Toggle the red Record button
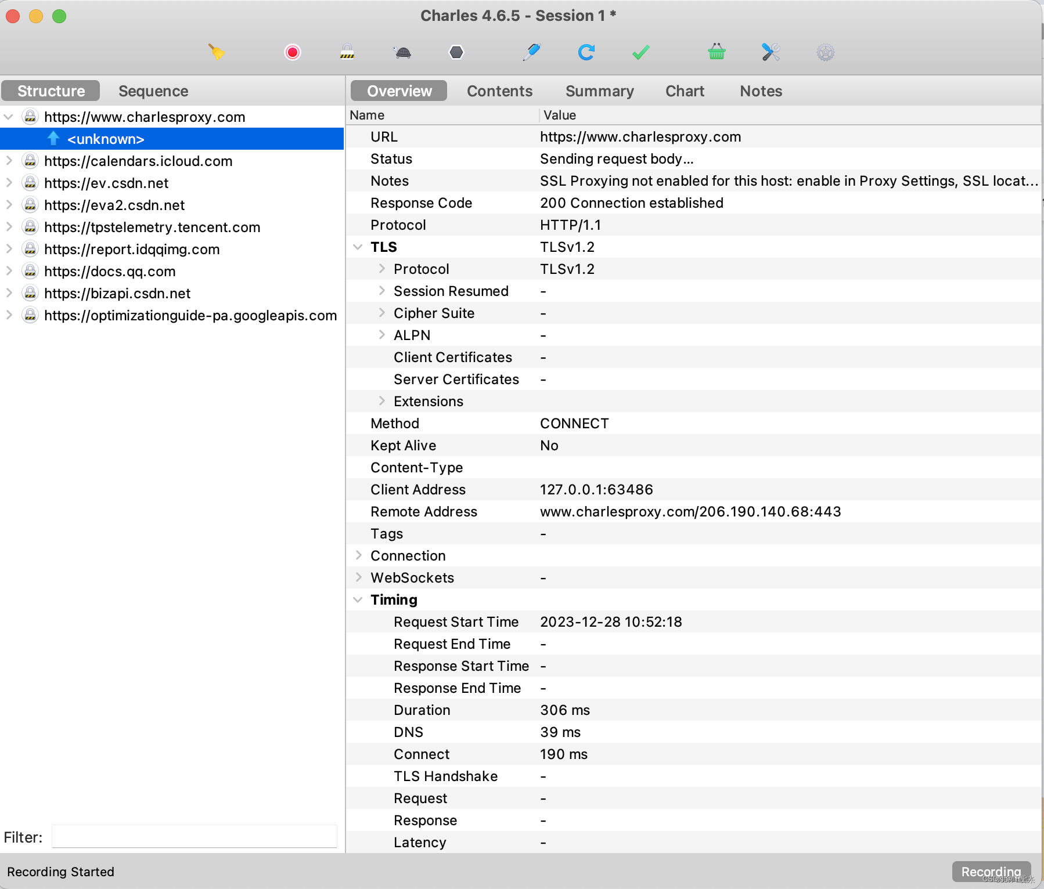This screenshot has width=1044, height=889. (293, 52)
